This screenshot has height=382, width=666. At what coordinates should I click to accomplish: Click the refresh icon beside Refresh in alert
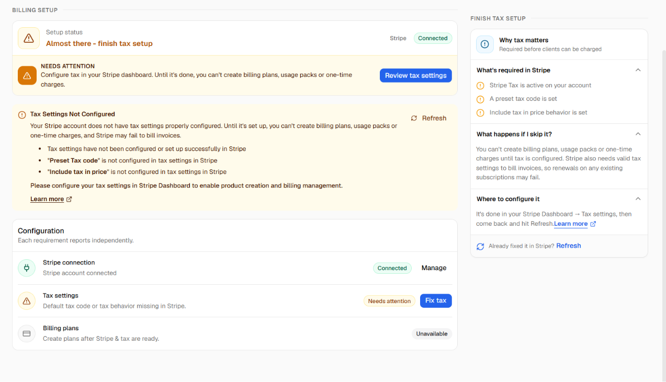(414, 118)
